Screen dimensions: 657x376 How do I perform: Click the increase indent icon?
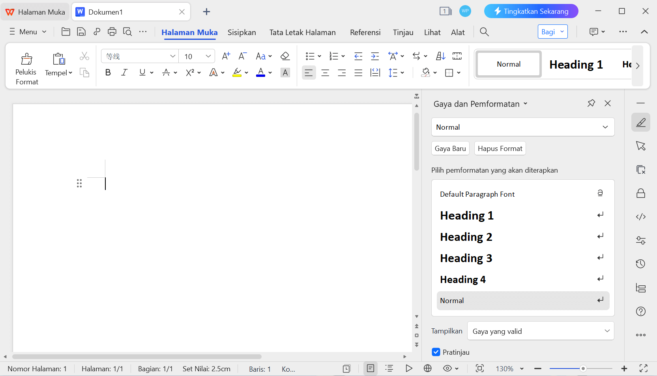[x=375, y=56]
